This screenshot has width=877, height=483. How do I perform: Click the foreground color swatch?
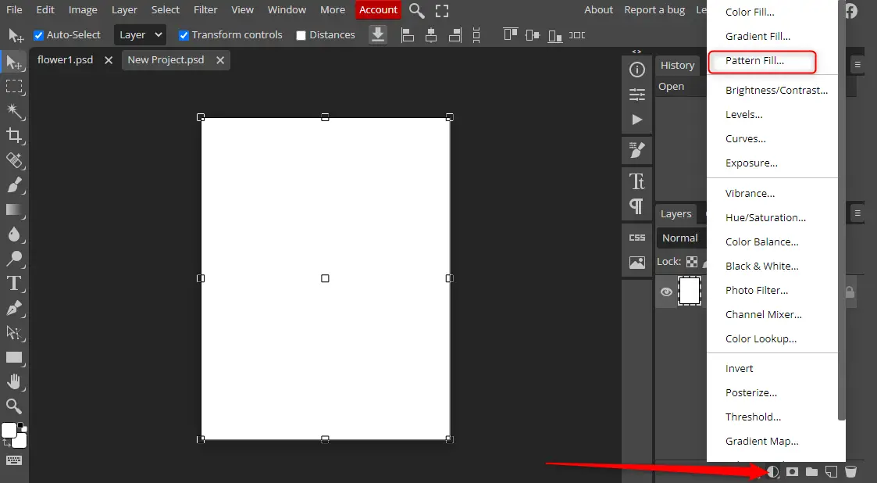[9, 431]
